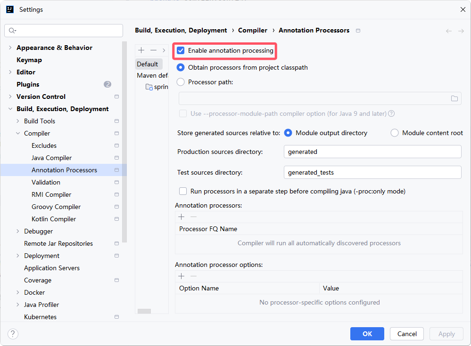471x346 pixels.
Task: Click Test sources directory field
Action: point(372,172)
